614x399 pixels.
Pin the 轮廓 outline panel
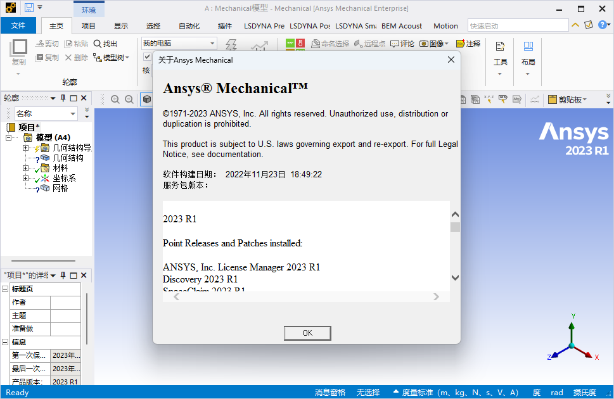click(63, 98)
